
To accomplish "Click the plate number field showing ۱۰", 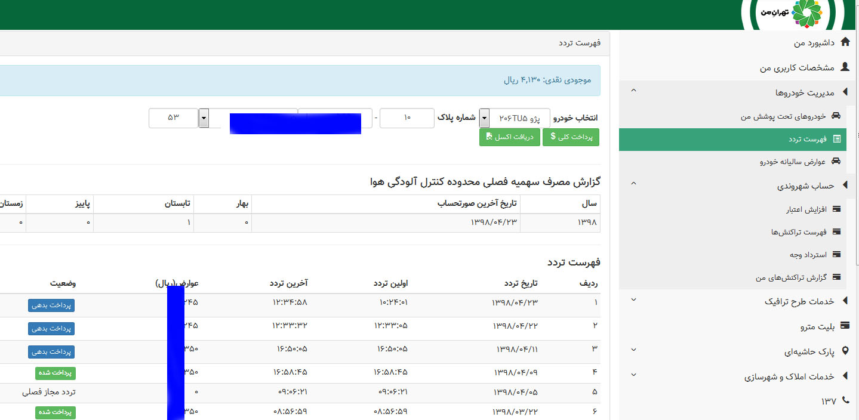I will point(407,118).
